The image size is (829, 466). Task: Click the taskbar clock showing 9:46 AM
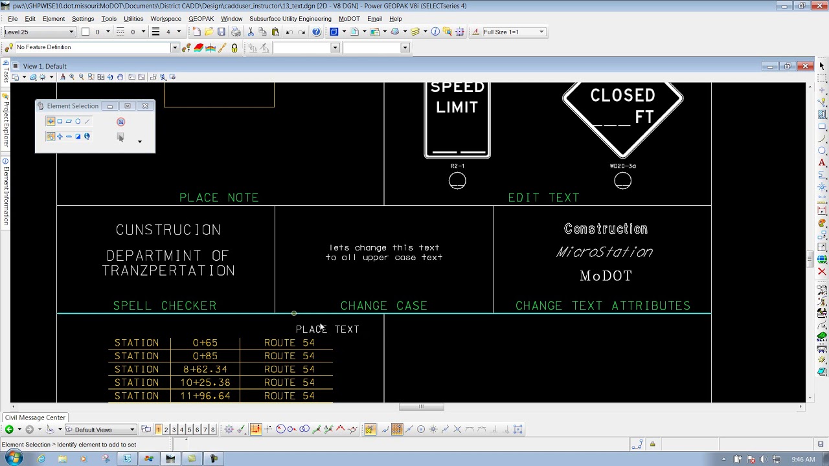tap(803, 460)
